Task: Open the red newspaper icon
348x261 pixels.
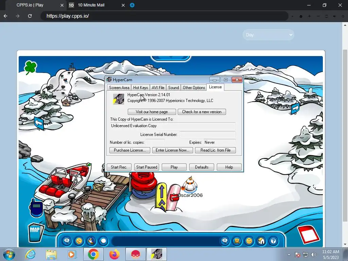Action: (x=308, y=234)
